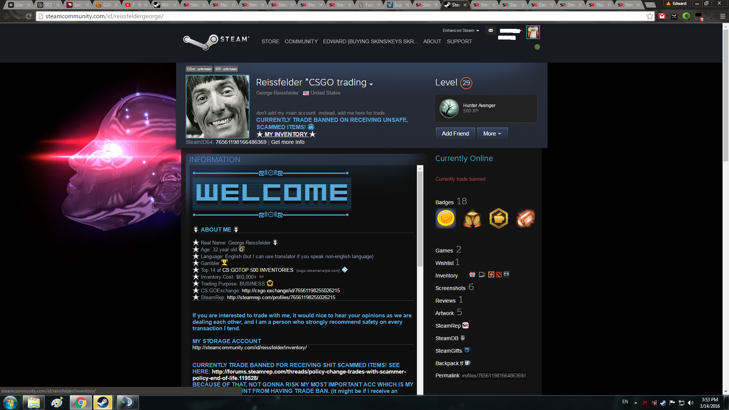This screenshot has width=729, height=410.
Task: Bookmark page with Chrome star icon
Action: tap(650, 16)
